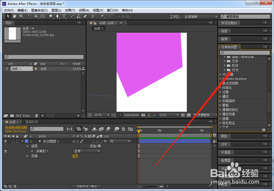Select the Type text tool
Image resolution: width=274 pixels, height=191 pixels.
coord(64,16)
